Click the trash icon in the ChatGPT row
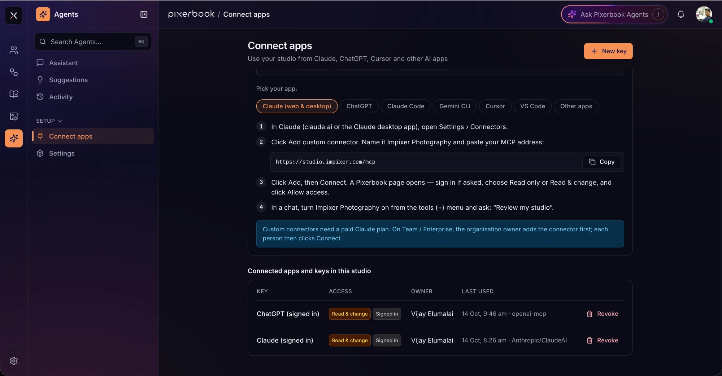 [590, 314]
